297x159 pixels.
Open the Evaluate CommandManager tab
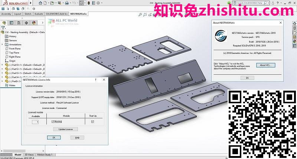click(x=39, y=14)
